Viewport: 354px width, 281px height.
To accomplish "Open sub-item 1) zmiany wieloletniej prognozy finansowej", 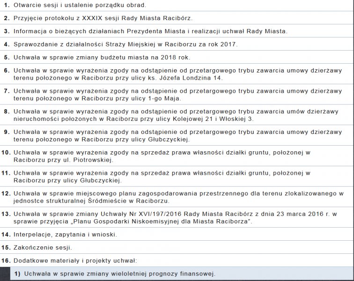I will click(182, 274).
